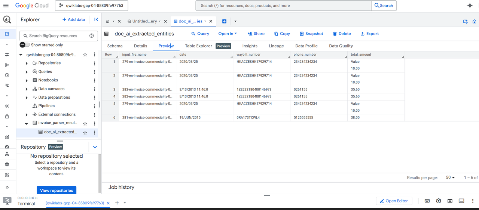
Task: Open the Data Quality tab
Action: [341, 46]
